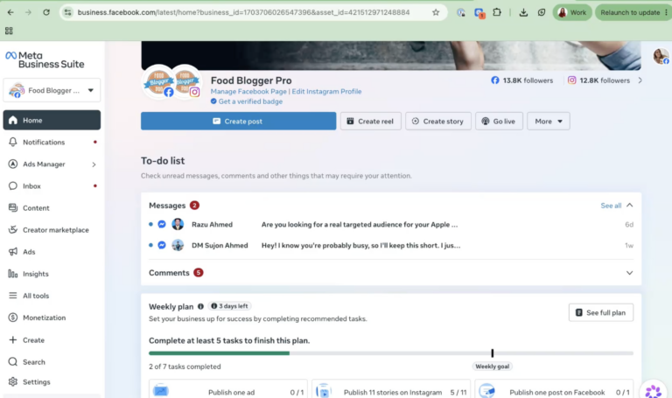Open message from Razu Ahmed
This screenshot has width=672, height=398.
click(391, 225)
